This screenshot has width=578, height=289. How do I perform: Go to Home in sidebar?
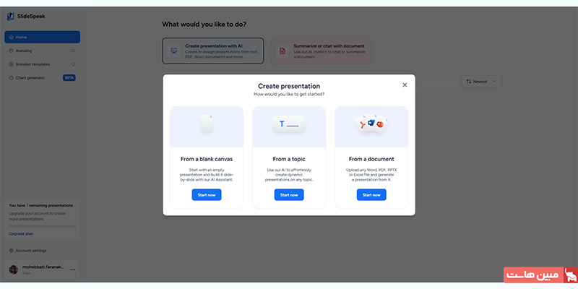pyautogui.click(x=42, y=37)
